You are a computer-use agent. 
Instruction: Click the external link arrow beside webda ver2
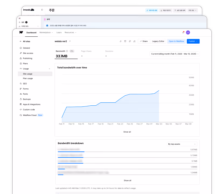pos(70,41)
